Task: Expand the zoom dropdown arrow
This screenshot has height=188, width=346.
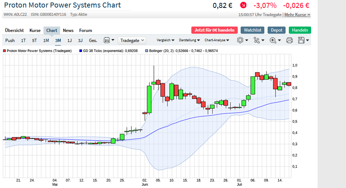Action: coord(279,40)
